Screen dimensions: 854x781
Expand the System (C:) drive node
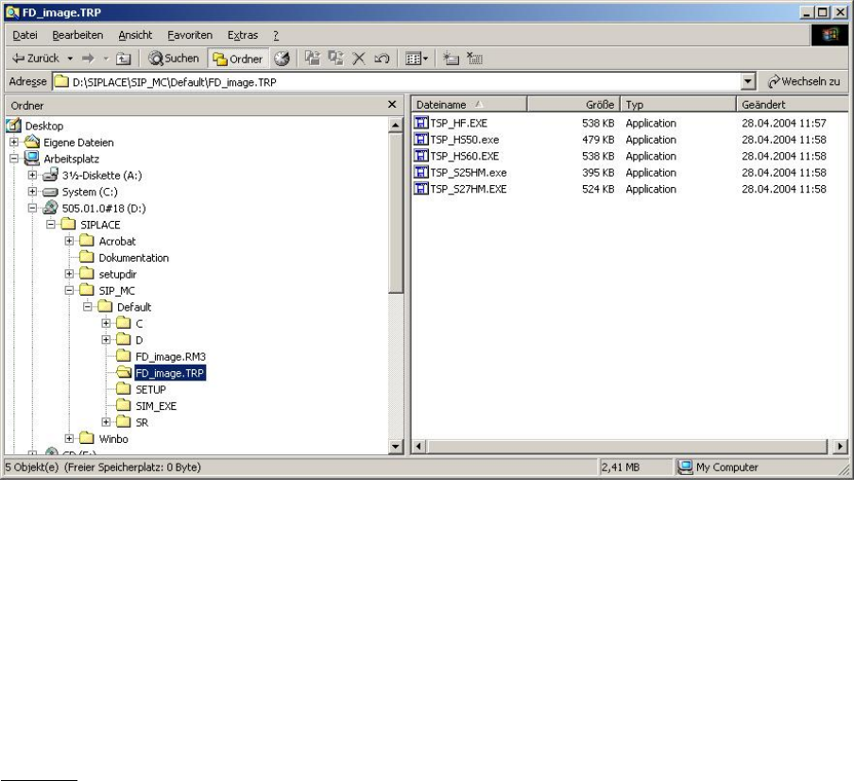[x=33, y=192]
